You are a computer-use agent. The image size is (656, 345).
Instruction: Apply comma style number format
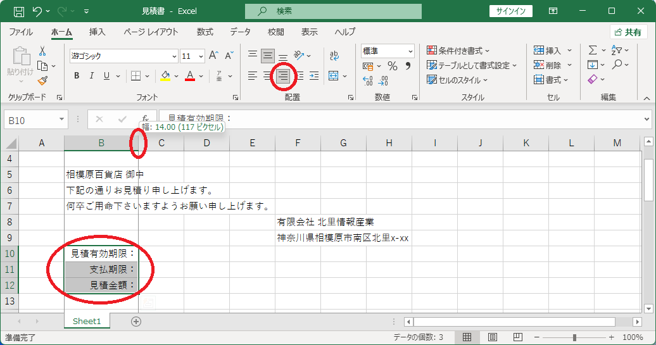(x=408, y=66)
